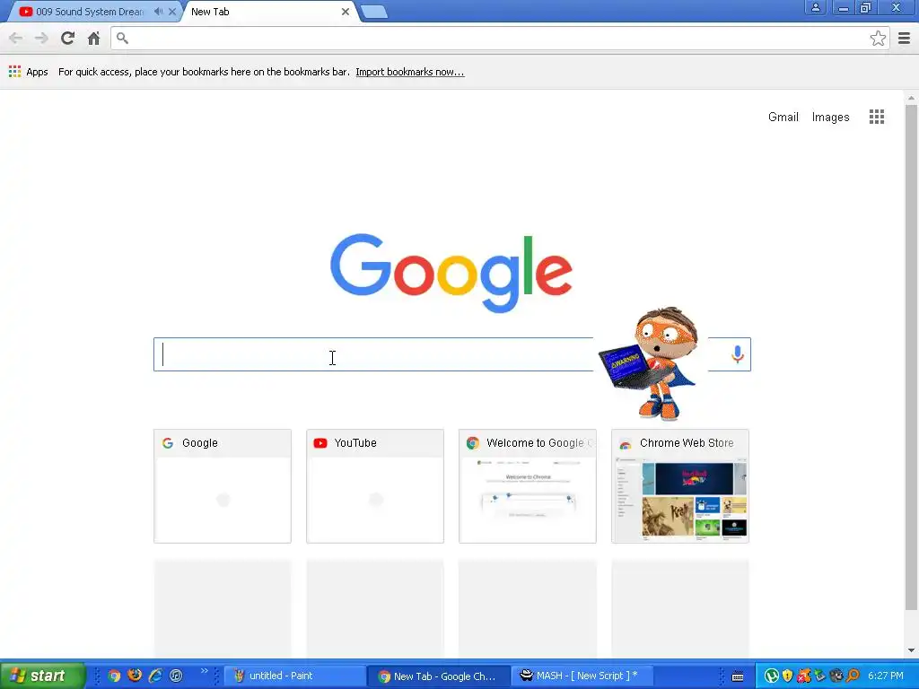Click the address bar input
This screenshot has width=919, height=689.
point(498,39)
